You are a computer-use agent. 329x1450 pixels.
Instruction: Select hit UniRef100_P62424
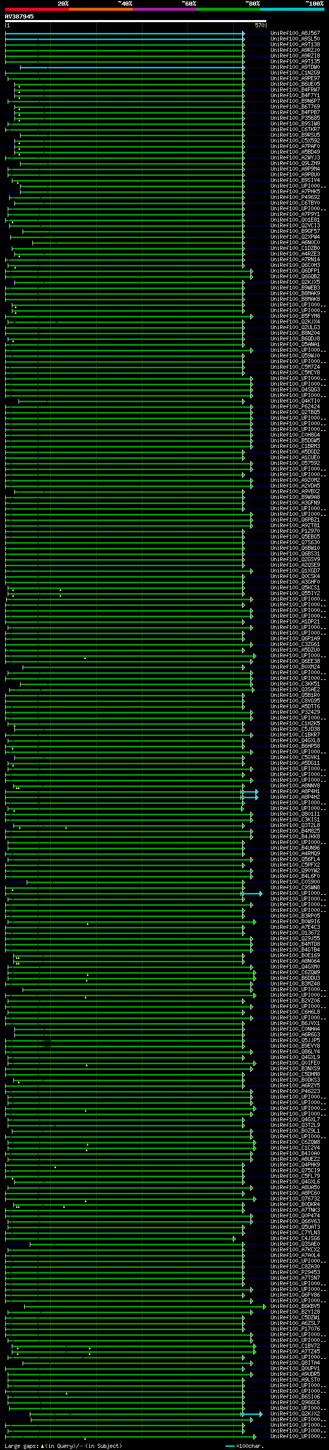(x=295, y=406)
